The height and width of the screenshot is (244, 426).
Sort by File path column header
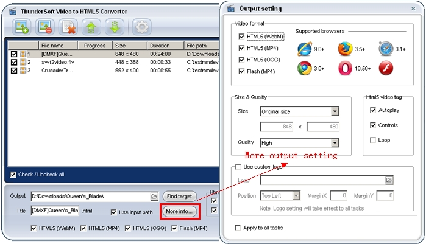201,46
